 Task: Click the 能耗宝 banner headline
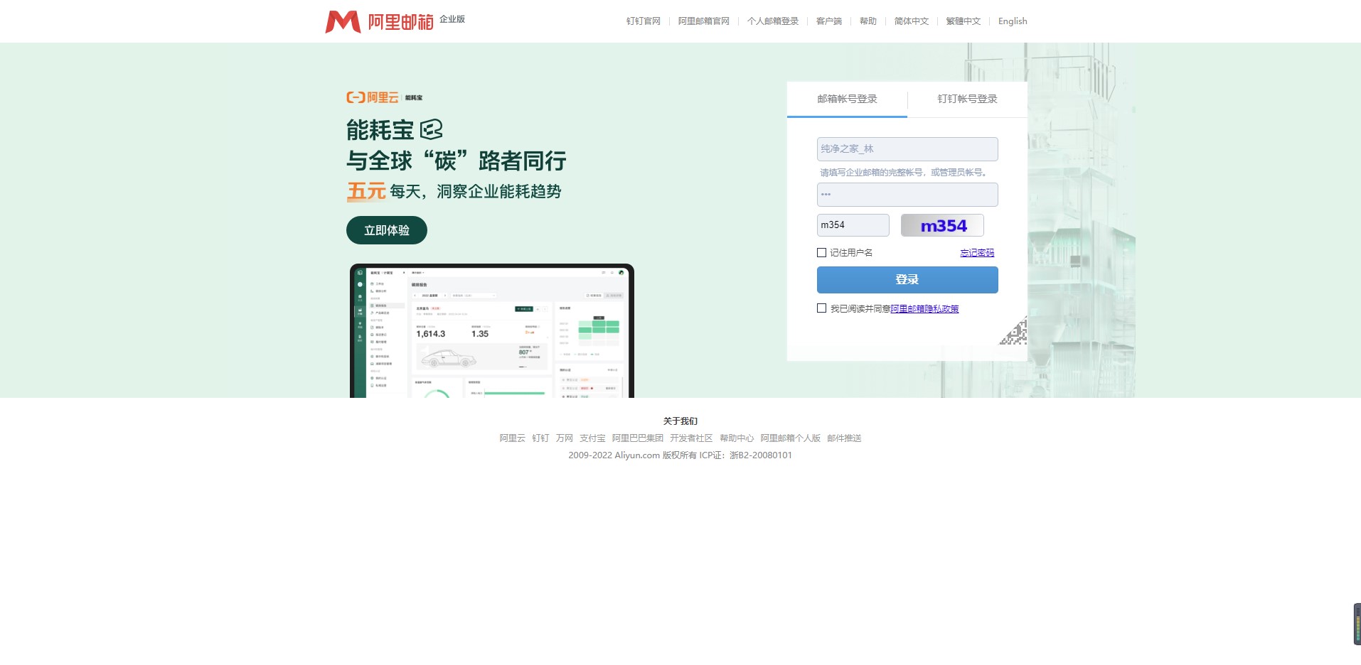click(x=380, y=130)
